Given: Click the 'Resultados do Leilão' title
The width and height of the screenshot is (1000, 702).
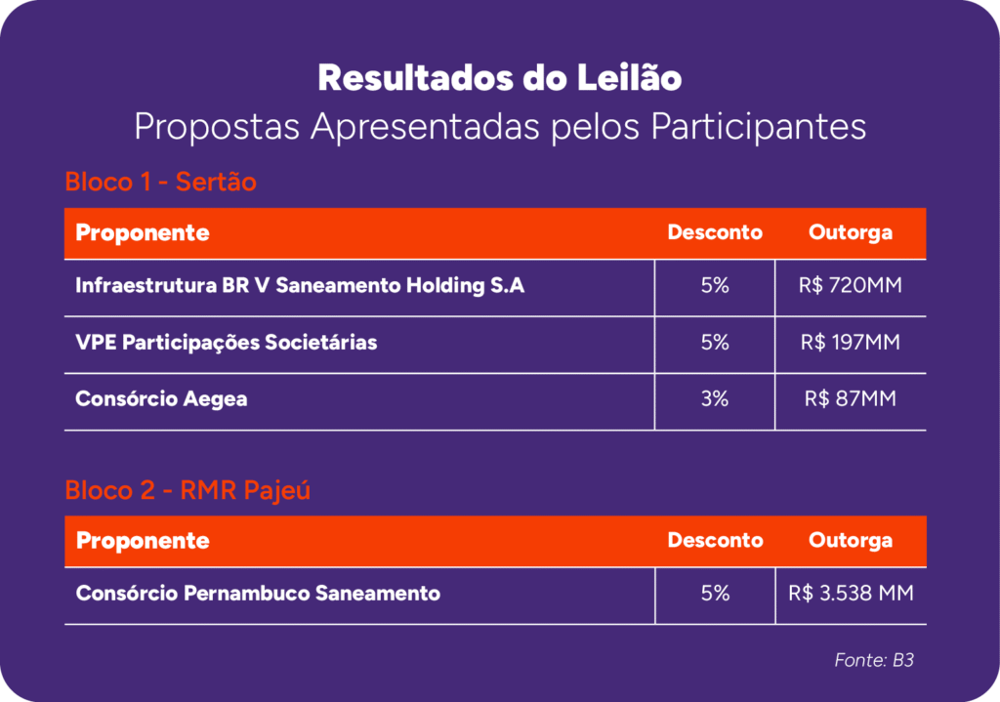Looking at the screenshot, I should coord(499,78).
